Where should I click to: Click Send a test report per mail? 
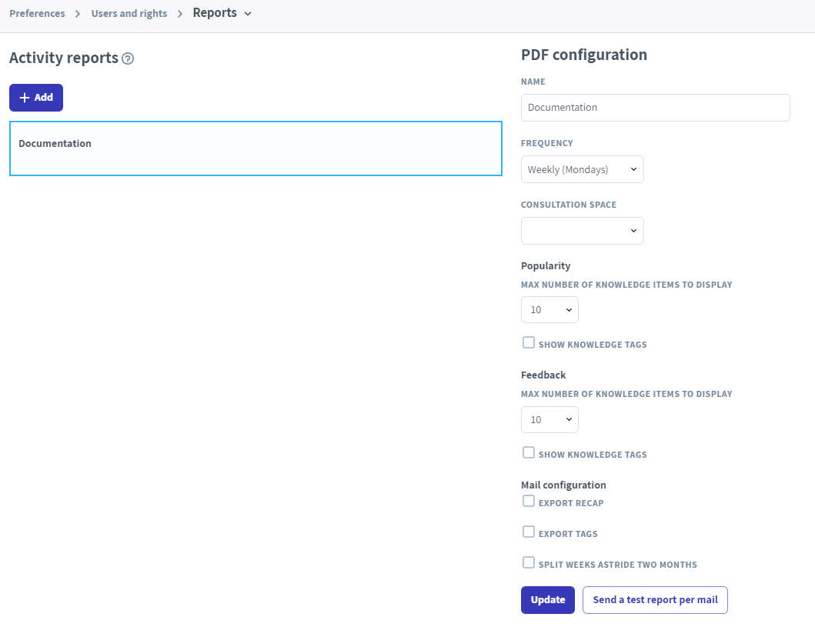tap(655, 600)
